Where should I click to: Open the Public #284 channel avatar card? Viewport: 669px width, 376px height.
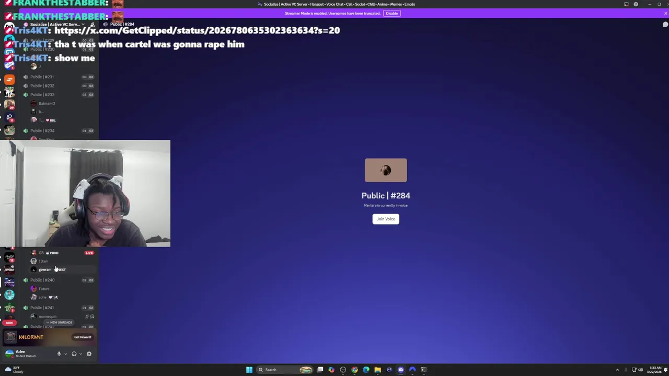(386, 170)
